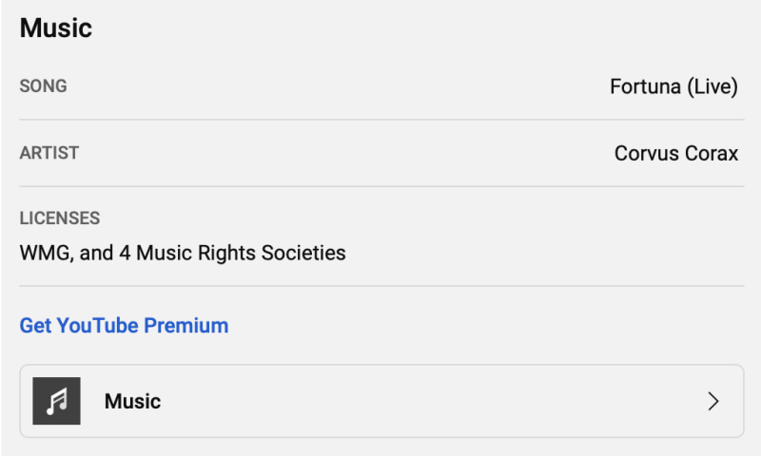Screen dimensions: 761x456
Task: Select the song title Fortuna (Live)
Action: (673, 86)
